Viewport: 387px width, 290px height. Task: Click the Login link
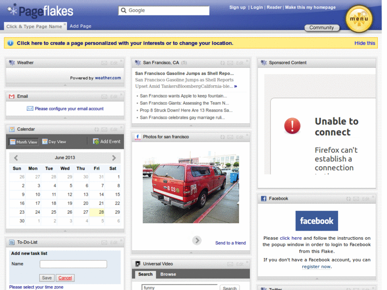(x=257, y=7)
